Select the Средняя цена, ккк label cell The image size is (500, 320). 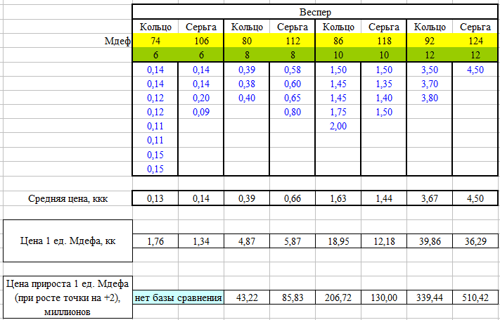[x=68, y=198]
